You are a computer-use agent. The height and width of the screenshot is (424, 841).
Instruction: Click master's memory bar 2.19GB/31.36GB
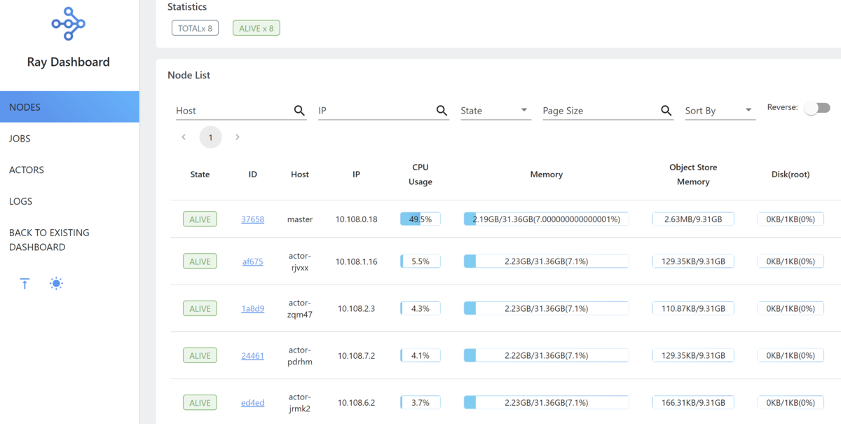pos(547,219)
